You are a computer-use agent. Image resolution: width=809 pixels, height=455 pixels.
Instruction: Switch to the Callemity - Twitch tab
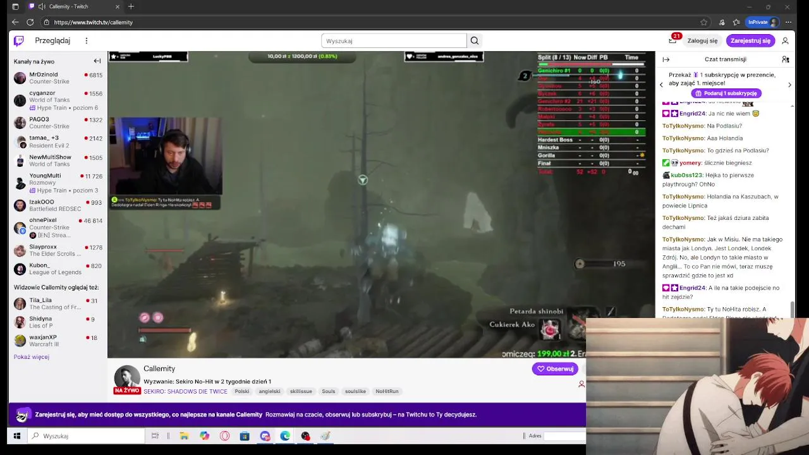75,6
